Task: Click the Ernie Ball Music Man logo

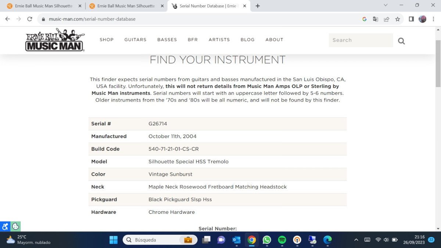Action: coord(55,40)
